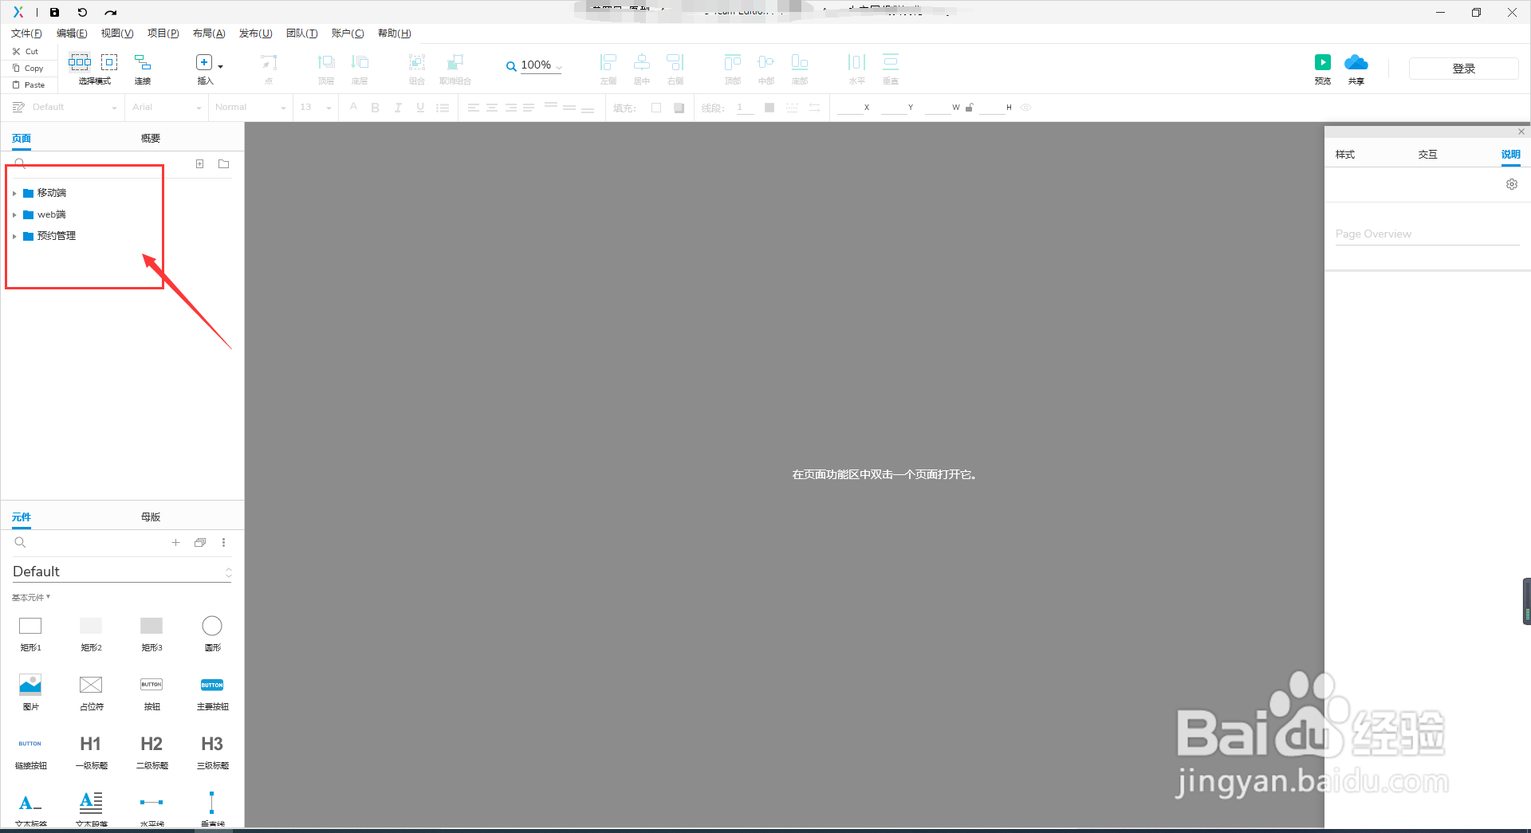The width and height of the screenshot is (1531, 833).
Task: Activate the 连接 connector tool
Action: [143, 62]
